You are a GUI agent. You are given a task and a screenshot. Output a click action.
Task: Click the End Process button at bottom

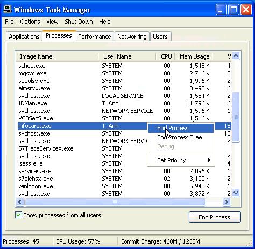215,217
